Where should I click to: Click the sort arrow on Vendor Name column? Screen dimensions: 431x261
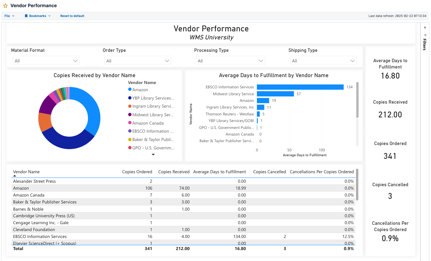click(x=15, y=175)
